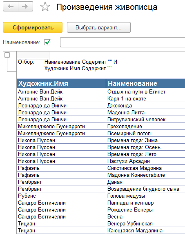
Task: Select cell Витрувианский человек
Action: [145, 119]
